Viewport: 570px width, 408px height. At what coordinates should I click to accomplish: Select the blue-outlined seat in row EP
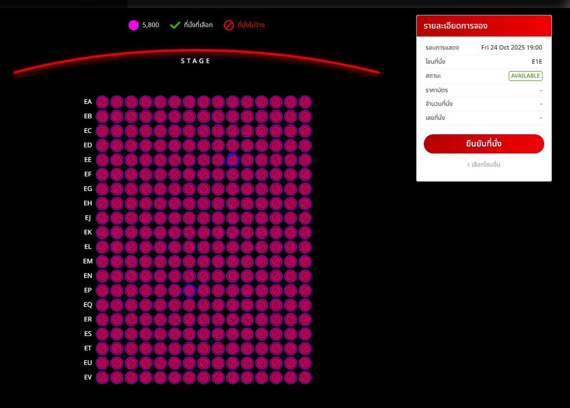pyautogui.click(x=189, y=291)
